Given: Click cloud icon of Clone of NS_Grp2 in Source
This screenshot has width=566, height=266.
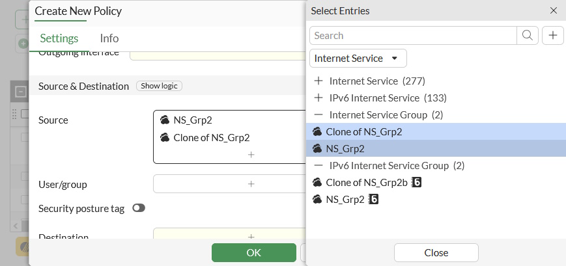Looking at the screenshot, I should (x=165, y=137).
